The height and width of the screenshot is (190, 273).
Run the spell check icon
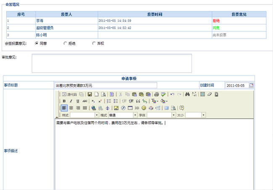click(x=163, y=94)
